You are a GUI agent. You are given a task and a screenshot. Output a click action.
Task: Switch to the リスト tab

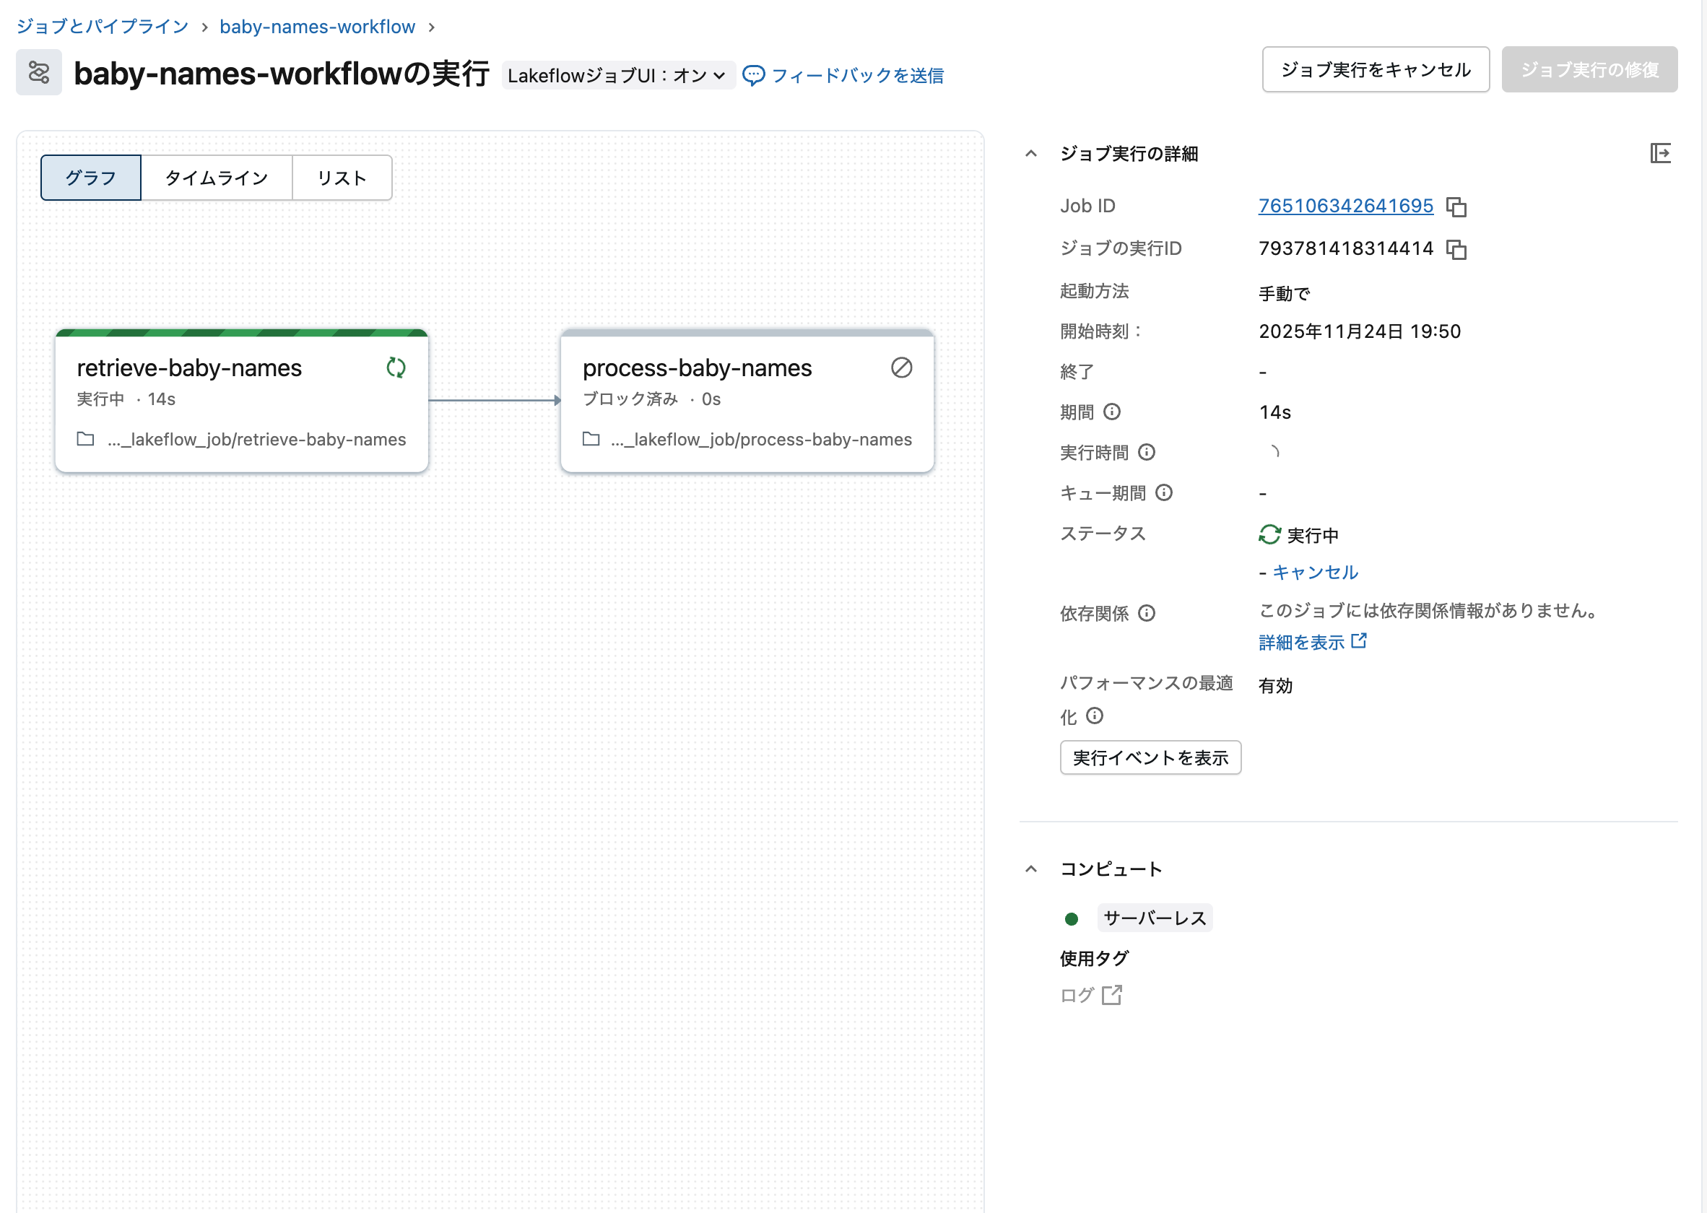(342, 177)
